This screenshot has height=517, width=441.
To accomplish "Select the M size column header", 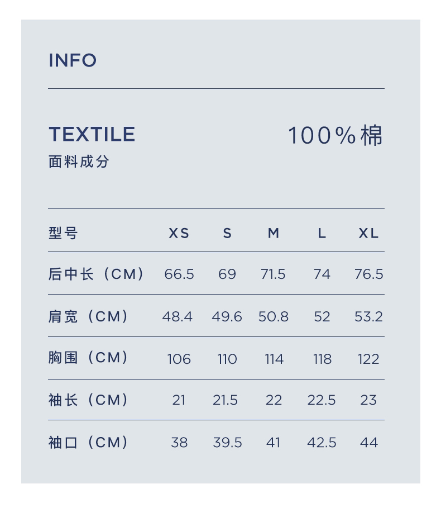I will (x=274, y=233).
